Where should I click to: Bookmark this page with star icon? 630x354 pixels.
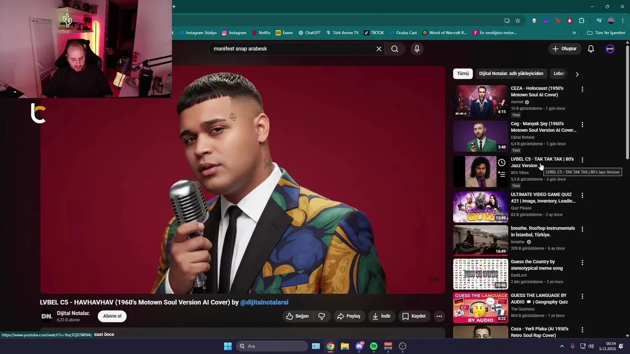518,21
